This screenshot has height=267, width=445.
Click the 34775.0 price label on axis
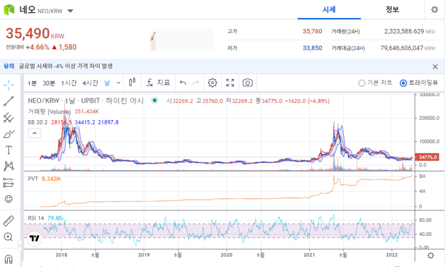tap(427, 157)
